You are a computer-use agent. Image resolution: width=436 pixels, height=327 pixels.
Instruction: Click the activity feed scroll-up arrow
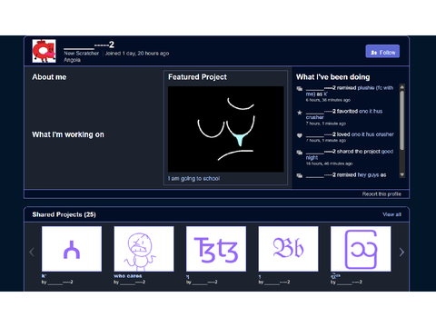click(x=402, y=87)
